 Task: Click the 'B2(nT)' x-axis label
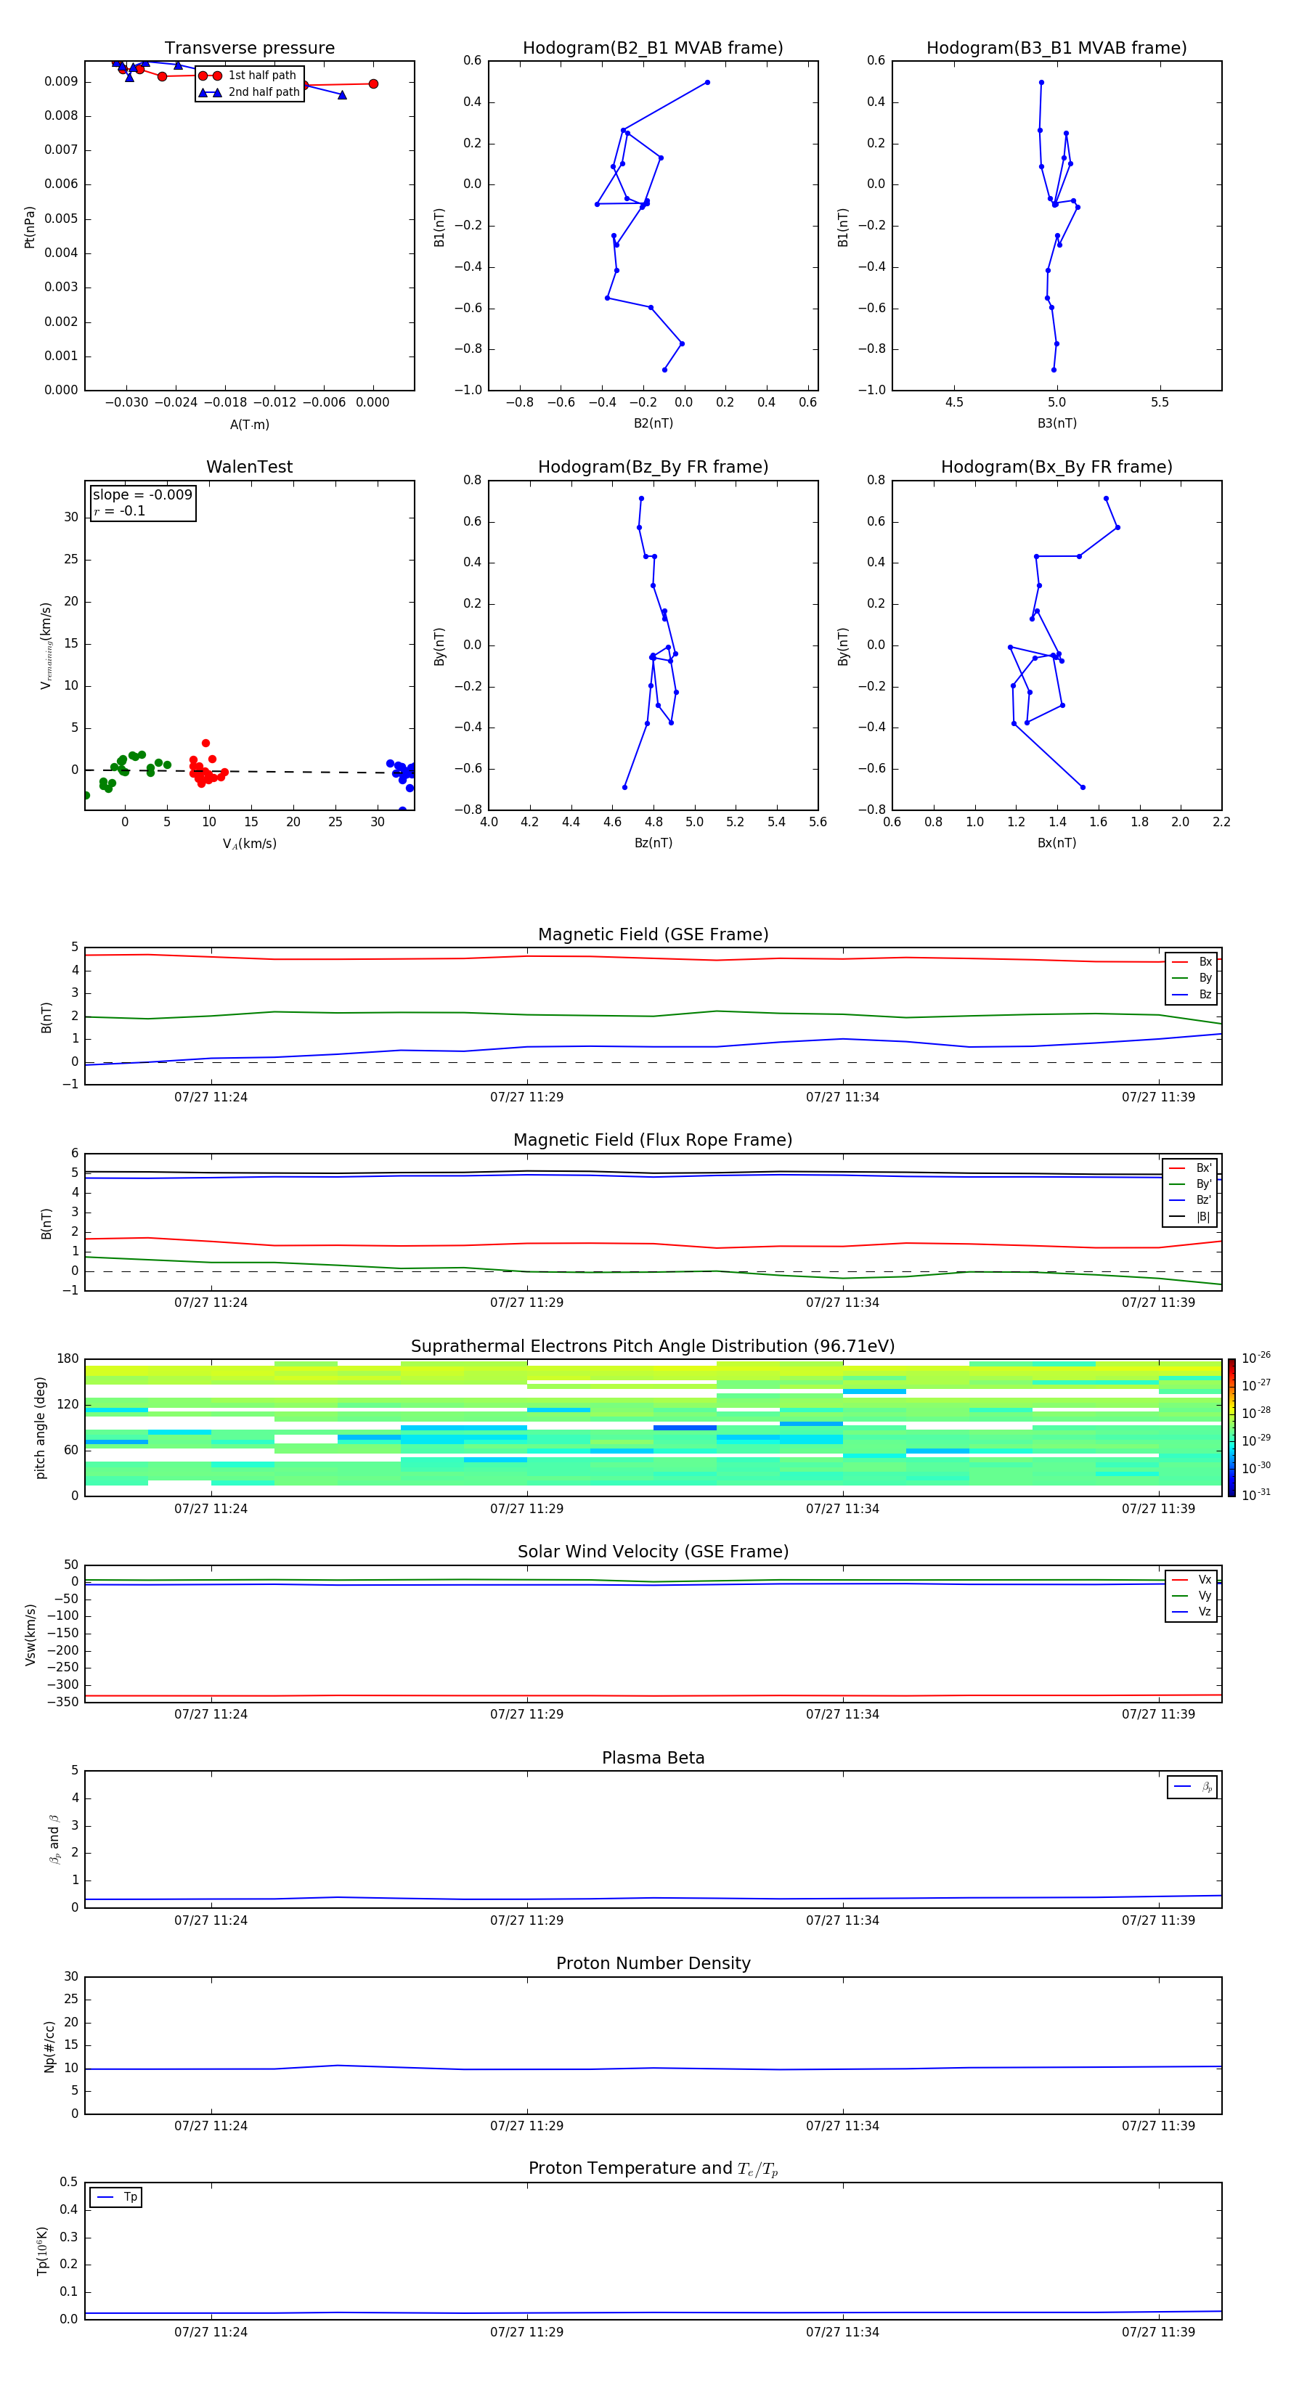click(x=653, y=423)
